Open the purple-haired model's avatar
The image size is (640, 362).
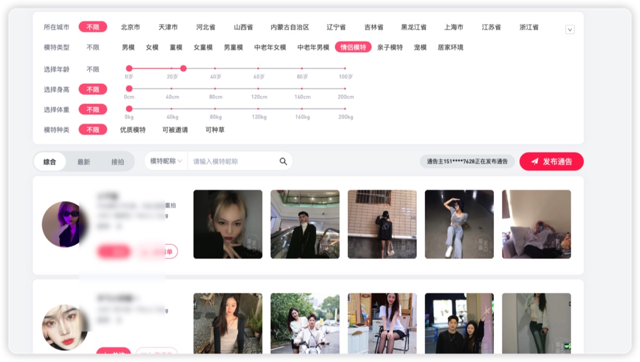(65, 224)
